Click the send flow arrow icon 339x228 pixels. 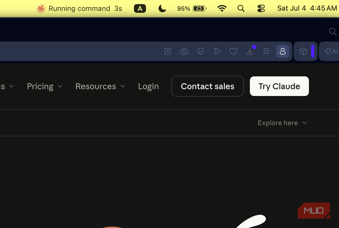(217, 51)
